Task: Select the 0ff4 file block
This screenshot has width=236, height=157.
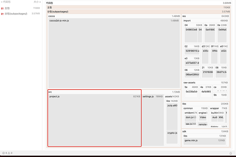Action: click(x=214, y=56)
